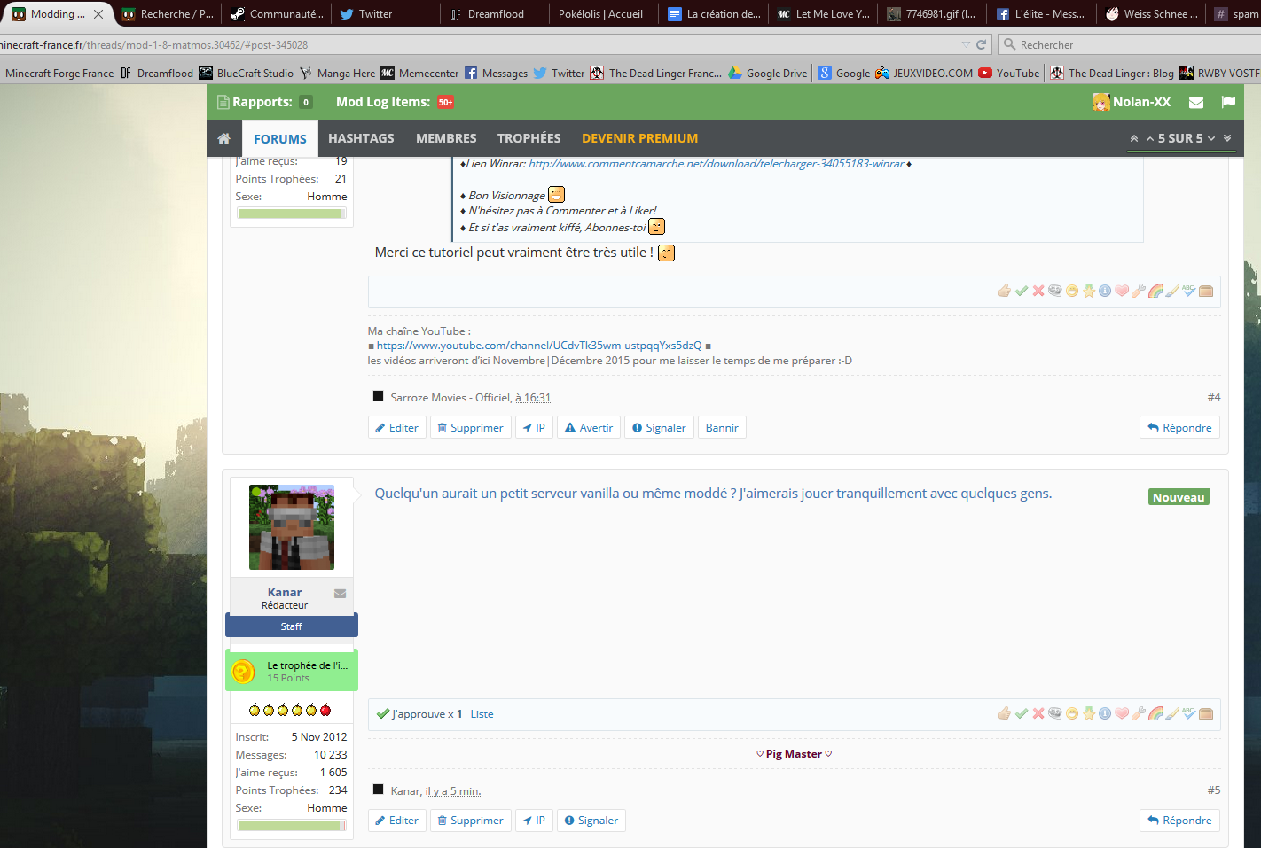
Task: Click the Bannir button on Sarroze's post
Action: pyautogui.click(x=722, y=428)
